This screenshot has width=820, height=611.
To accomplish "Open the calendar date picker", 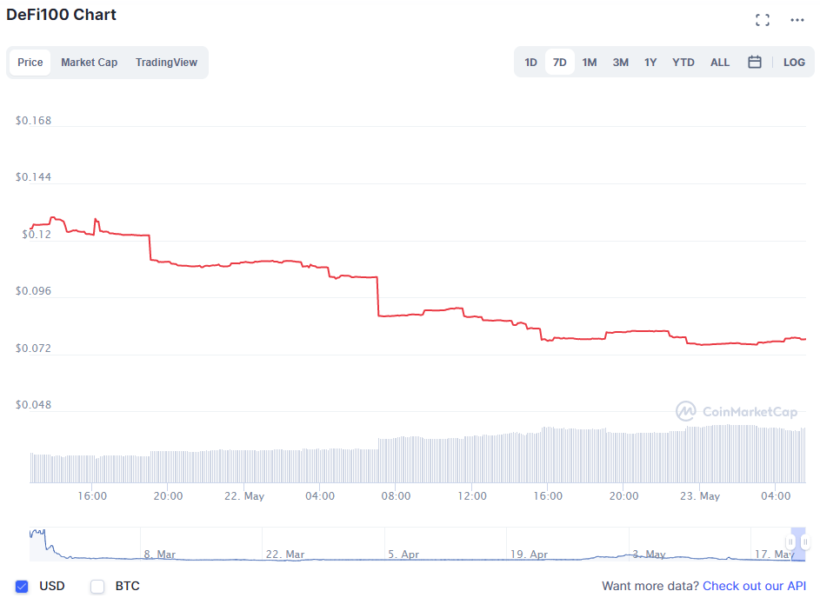I will [x=754, y=62].
